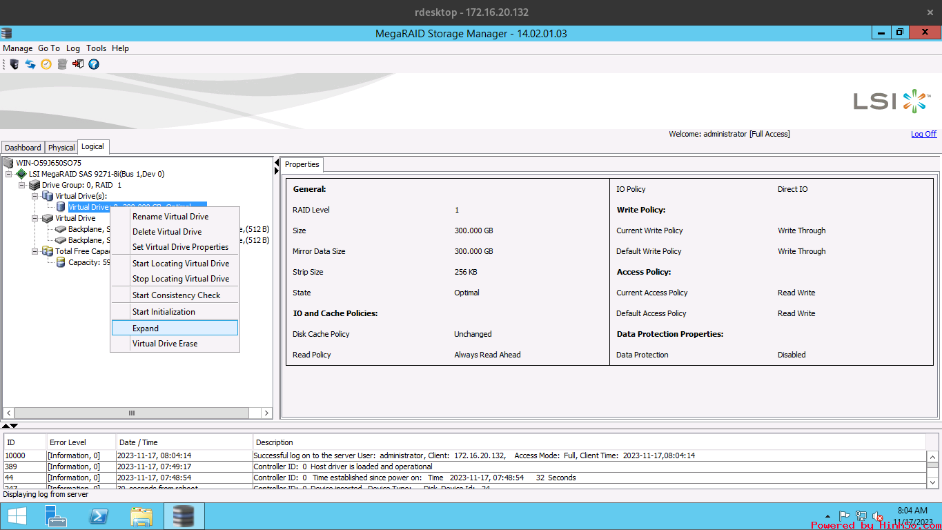Click the Action Center flag tray icon

pos(844,516)
